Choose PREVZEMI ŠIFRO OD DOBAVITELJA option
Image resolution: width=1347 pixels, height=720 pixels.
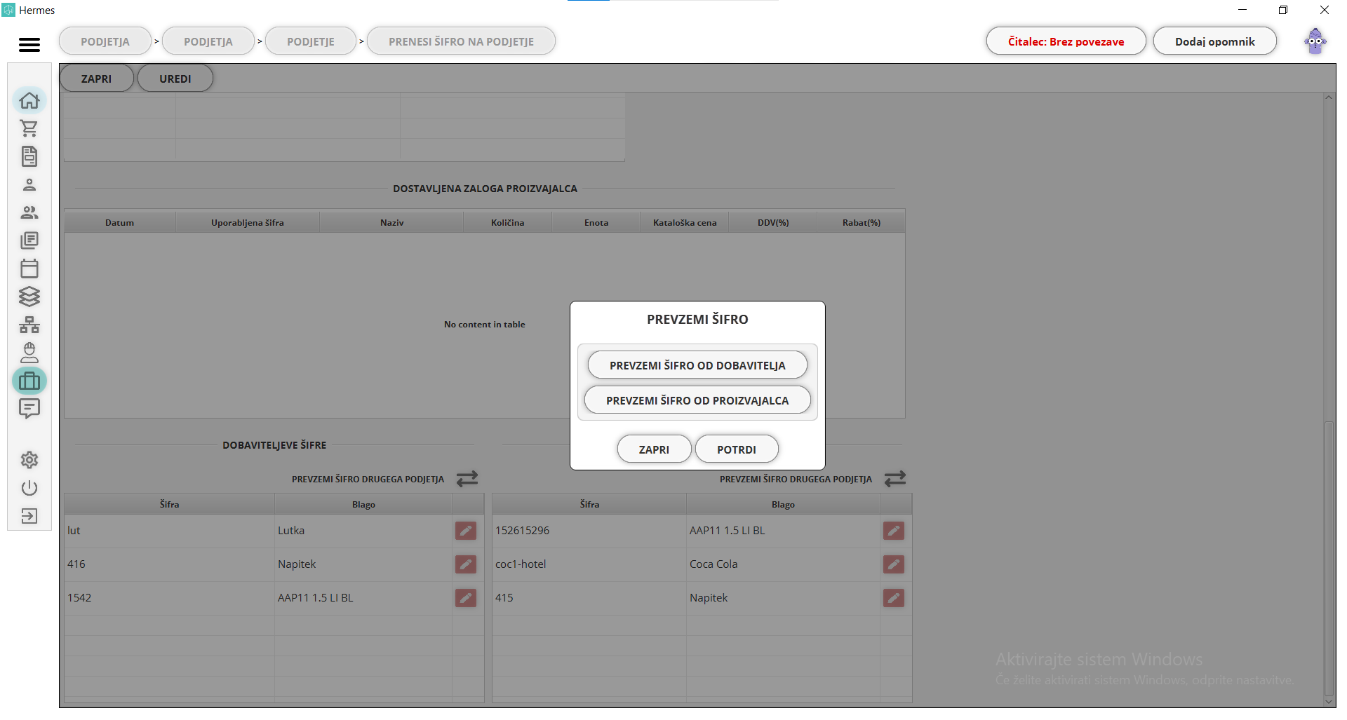click(x=697, y=365)
